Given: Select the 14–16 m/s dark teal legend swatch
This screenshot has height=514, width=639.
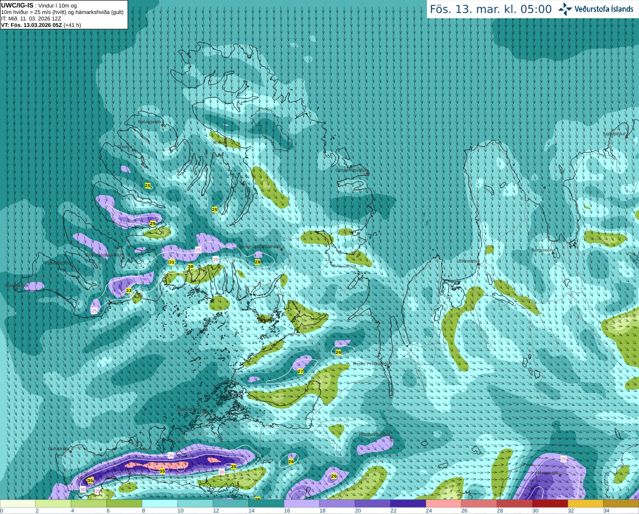Looking at the screenshot, I should (266, 504).
